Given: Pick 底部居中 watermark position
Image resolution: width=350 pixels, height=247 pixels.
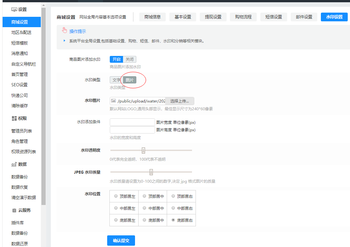Looking at the screenshot, I should coord(144,220).
